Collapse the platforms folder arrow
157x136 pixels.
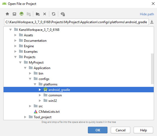pos(35,84)
